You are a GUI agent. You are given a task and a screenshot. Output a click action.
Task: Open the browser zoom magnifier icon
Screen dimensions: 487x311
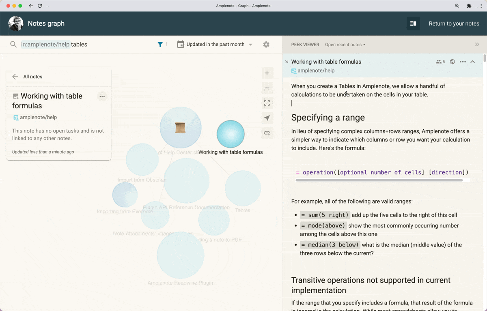[457, 6]
